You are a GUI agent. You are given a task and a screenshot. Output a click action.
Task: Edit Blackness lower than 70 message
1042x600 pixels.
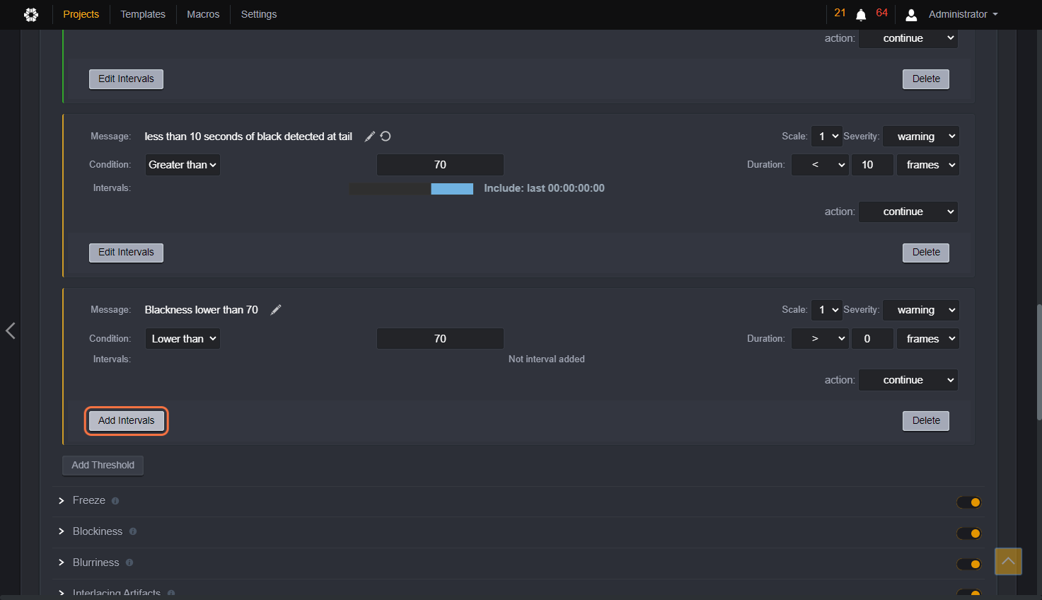click(276, 310)
